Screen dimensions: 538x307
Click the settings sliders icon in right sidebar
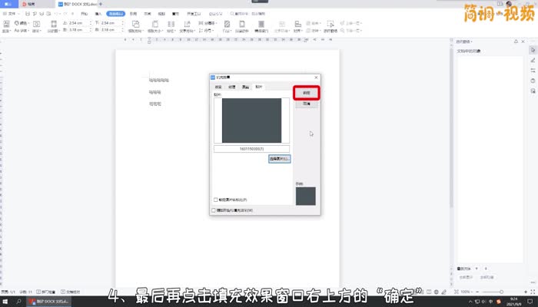[533, 70]
